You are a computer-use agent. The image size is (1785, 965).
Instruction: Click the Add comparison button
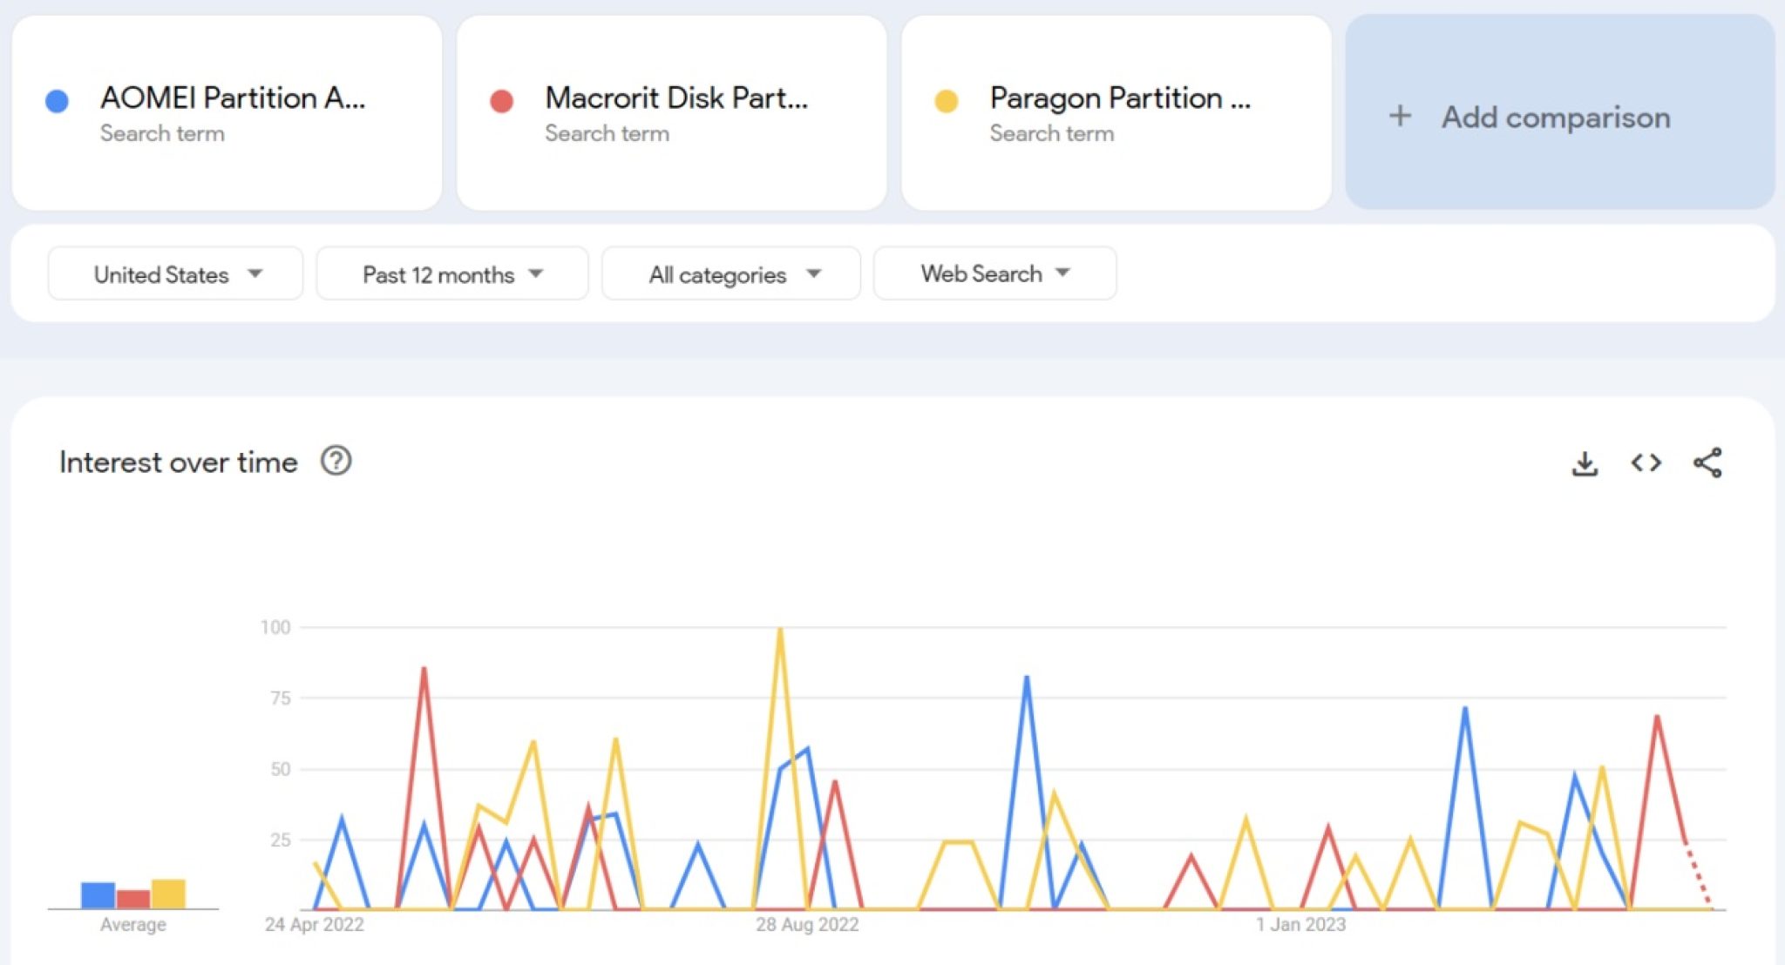[1559, 112]
